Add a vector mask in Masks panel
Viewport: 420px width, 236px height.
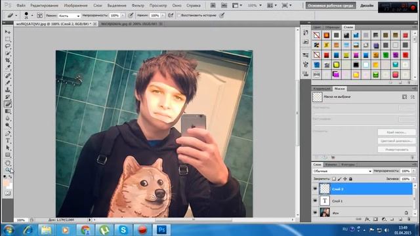coord(413,97)
